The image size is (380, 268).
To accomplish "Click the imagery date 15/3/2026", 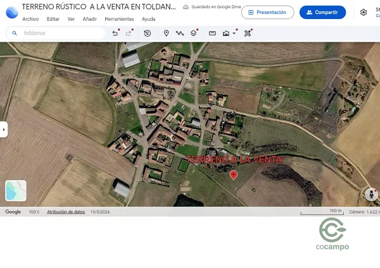I will click(100, 212).
